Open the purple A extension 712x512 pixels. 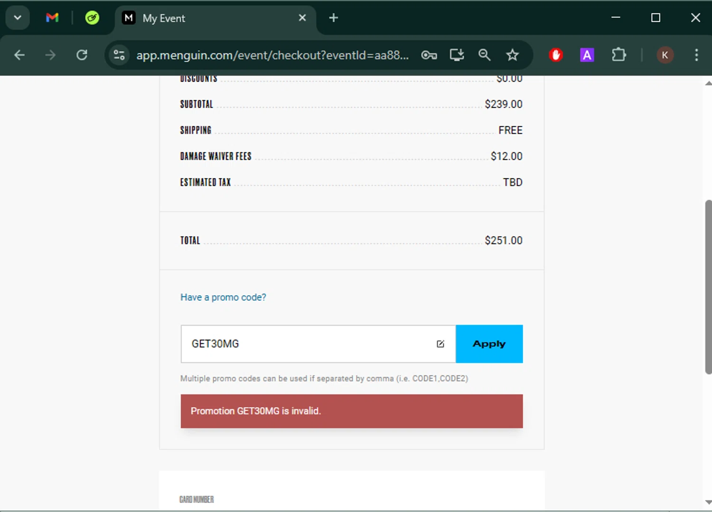(587, 55)
